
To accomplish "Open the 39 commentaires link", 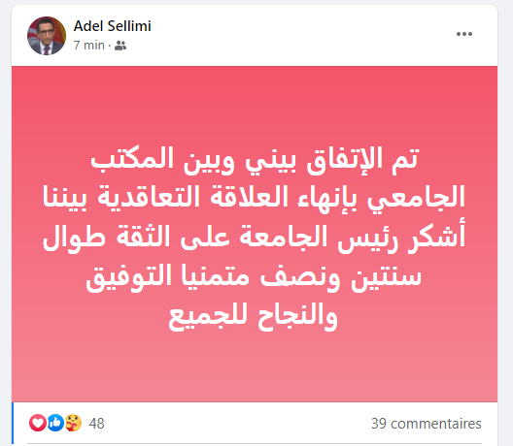I will tap(426, 424).
